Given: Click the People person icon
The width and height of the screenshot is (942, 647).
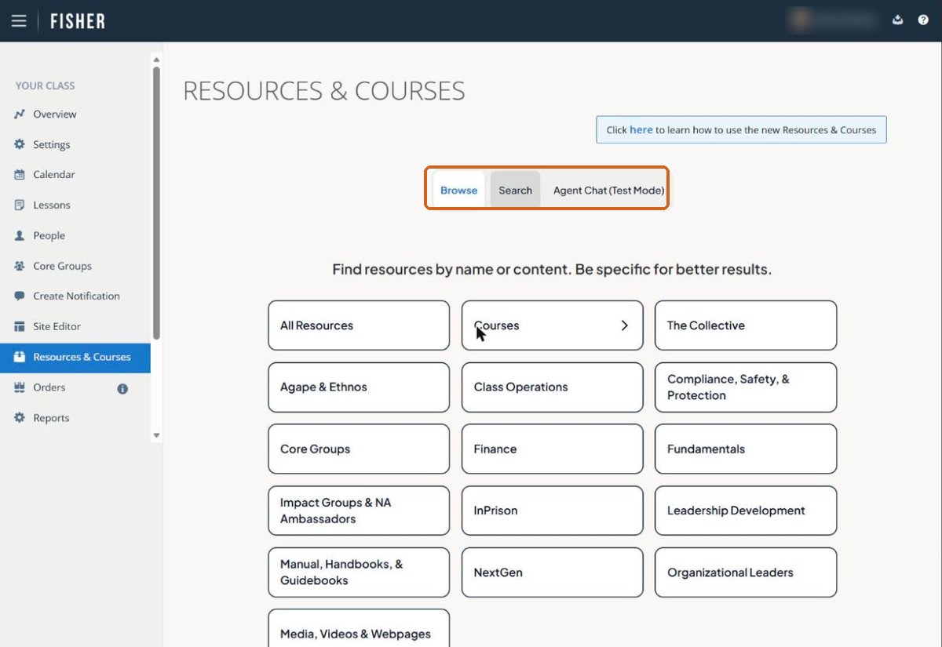Looking at the screenshot, I should [x=20, y=236].
